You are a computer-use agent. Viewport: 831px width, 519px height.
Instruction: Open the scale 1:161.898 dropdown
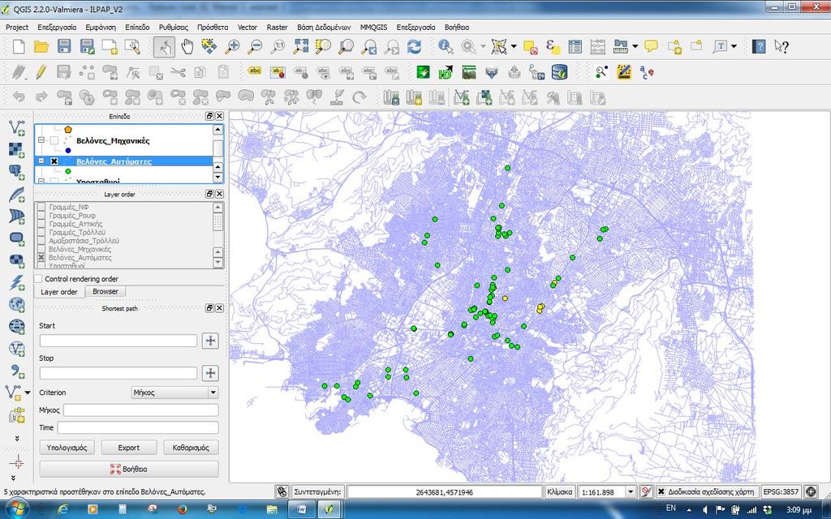(631, 491)
